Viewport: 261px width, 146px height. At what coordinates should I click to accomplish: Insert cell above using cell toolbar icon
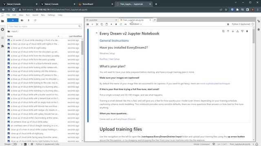[237, 31]
